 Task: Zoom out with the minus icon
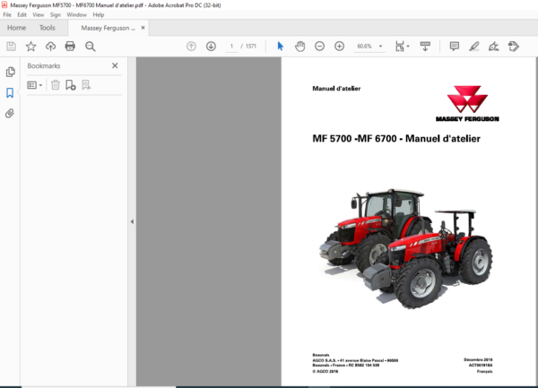[x=319, y=47]
